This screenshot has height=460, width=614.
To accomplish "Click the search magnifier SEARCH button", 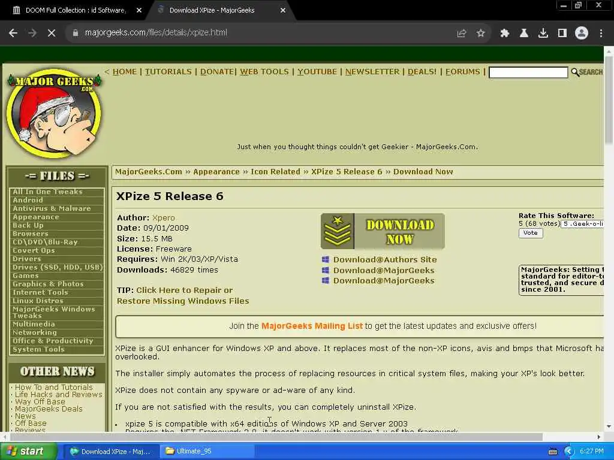I will click(x=586, y=72).
